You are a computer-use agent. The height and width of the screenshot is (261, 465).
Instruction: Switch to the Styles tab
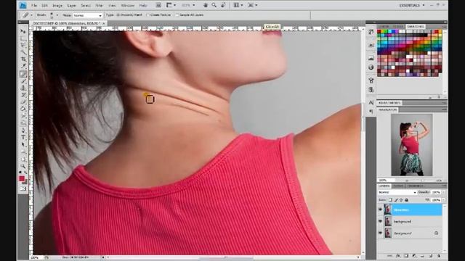[398, 27]
